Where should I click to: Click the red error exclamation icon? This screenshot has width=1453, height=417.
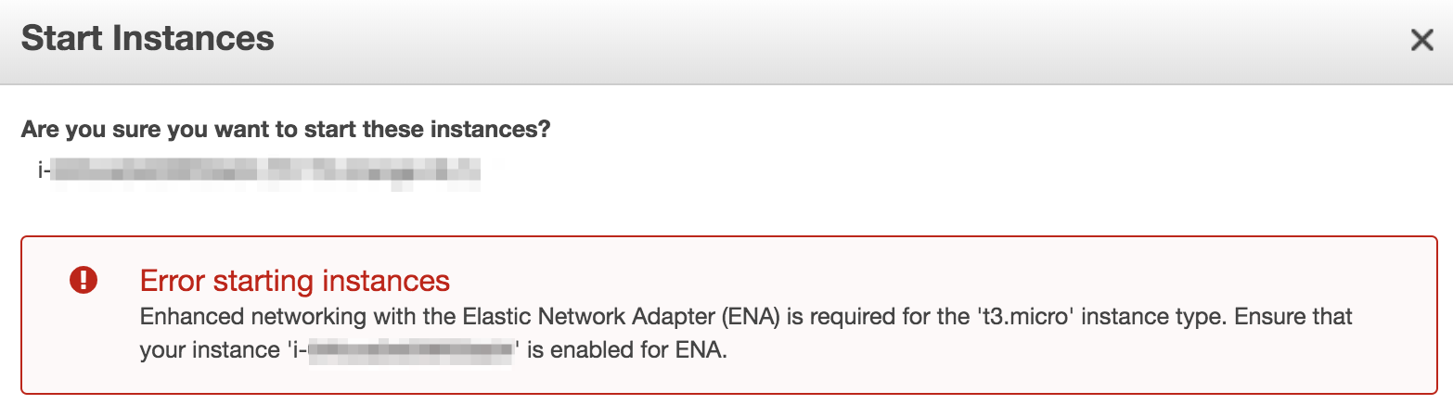[x=84, y=280]
